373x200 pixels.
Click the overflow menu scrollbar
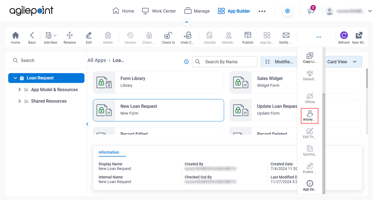324,143
